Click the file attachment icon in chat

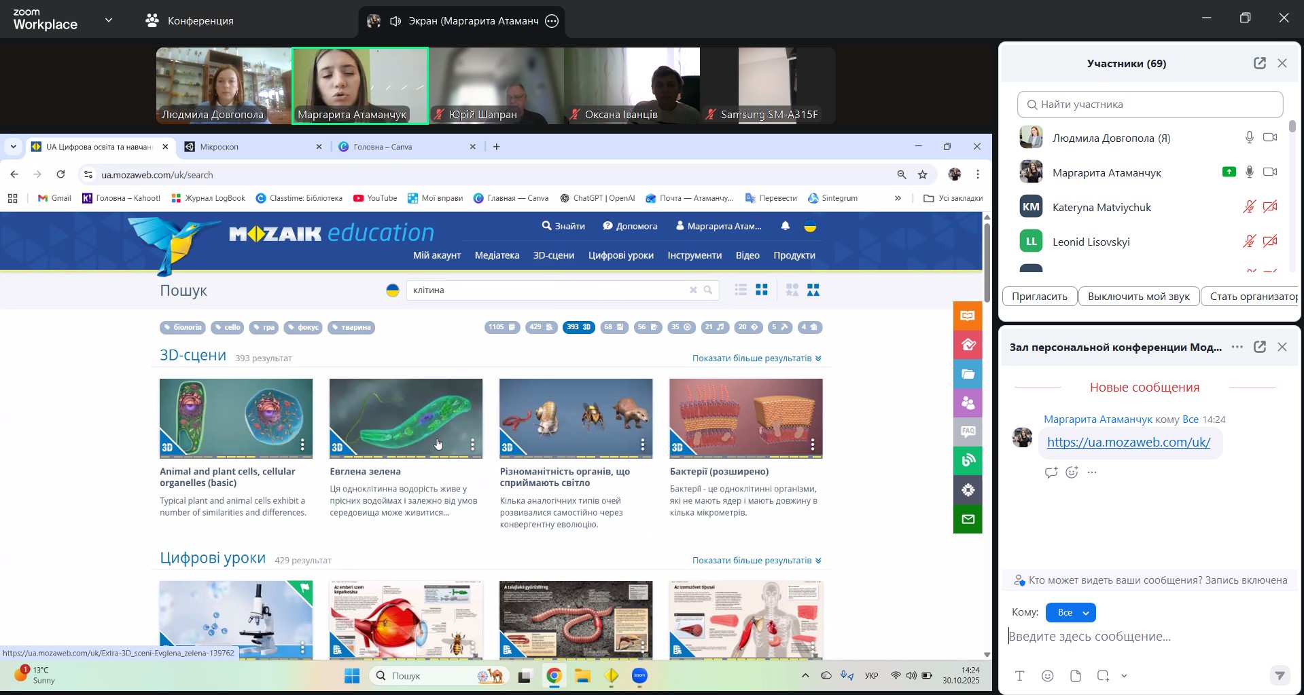[x=1075, y=676]
